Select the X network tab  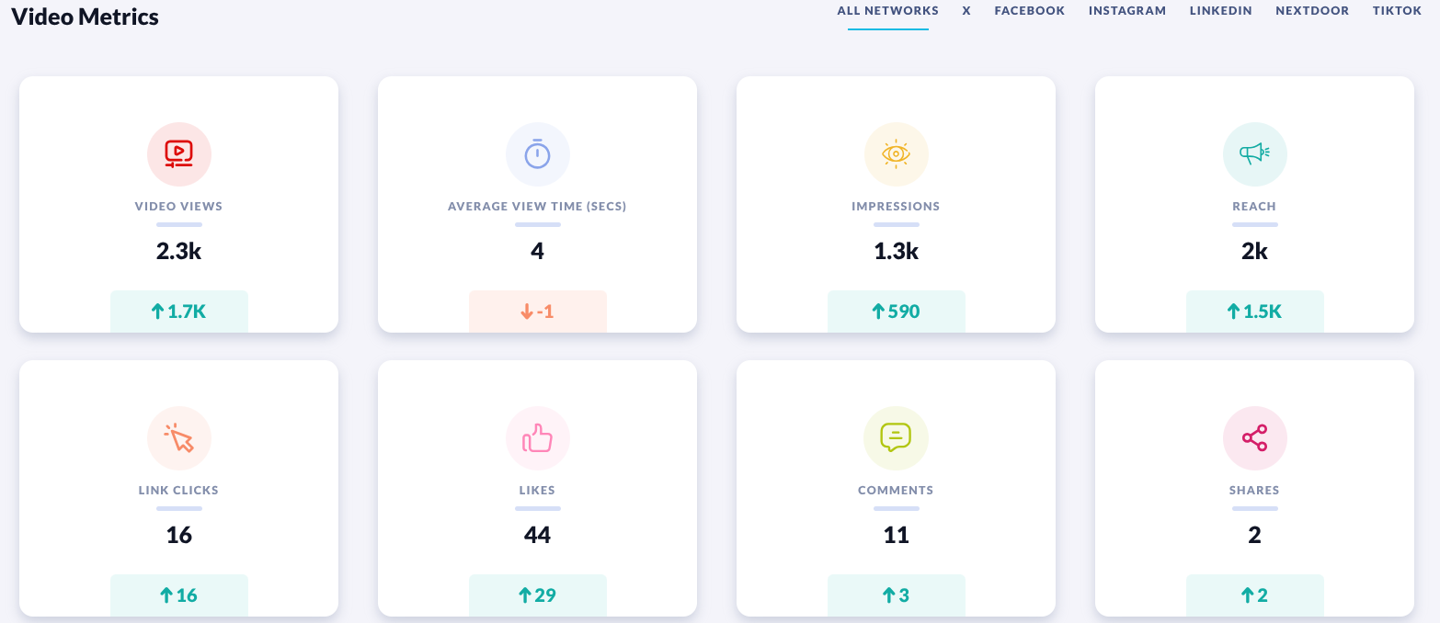(966, 11)
